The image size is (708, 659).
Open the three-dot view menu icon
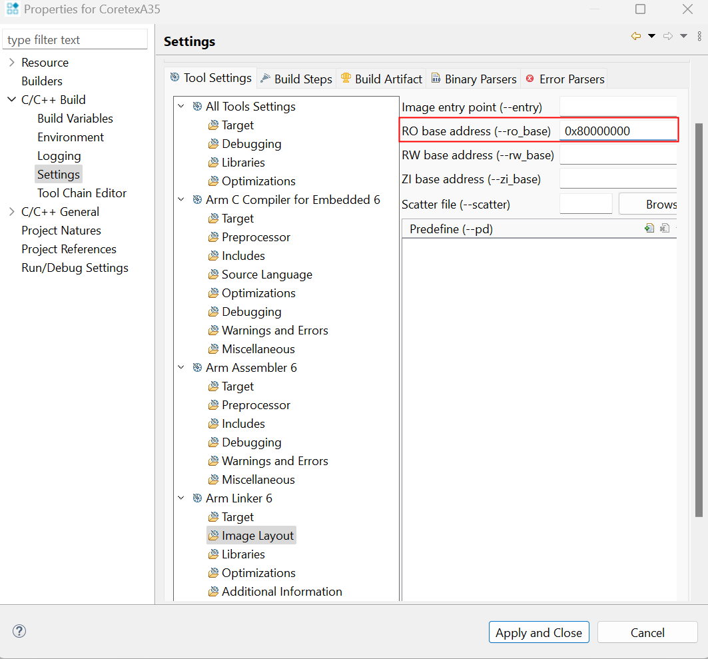point(699,36)
